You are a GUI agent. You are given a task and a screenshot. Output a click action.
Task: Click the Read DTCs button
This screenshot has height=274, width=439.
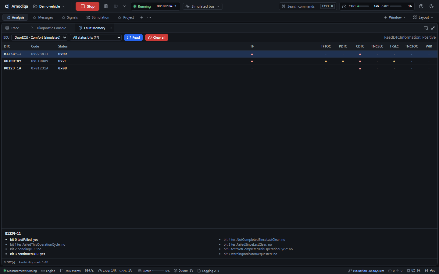(x=133, y=37)
